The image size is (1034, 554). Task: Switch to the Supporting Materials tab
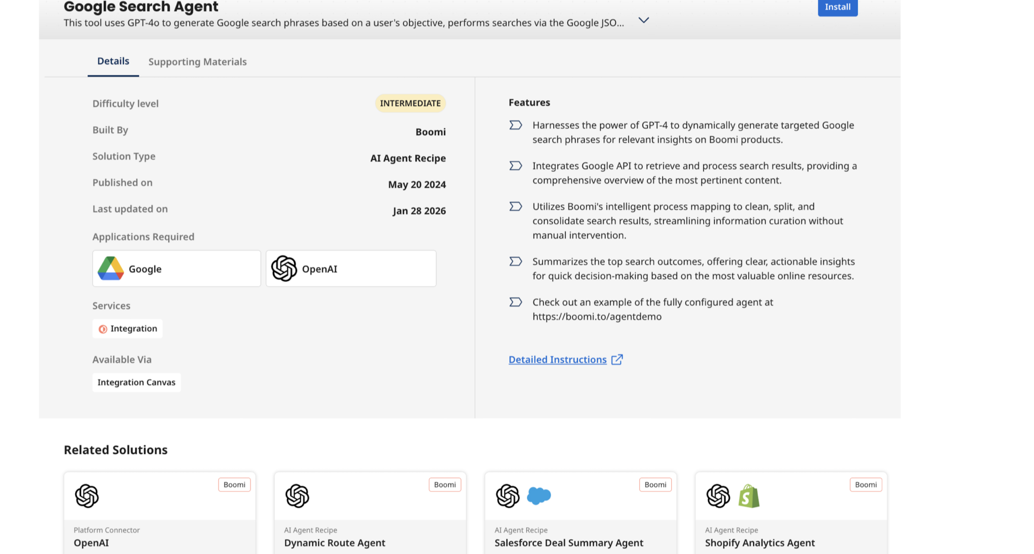coord(197,62)
